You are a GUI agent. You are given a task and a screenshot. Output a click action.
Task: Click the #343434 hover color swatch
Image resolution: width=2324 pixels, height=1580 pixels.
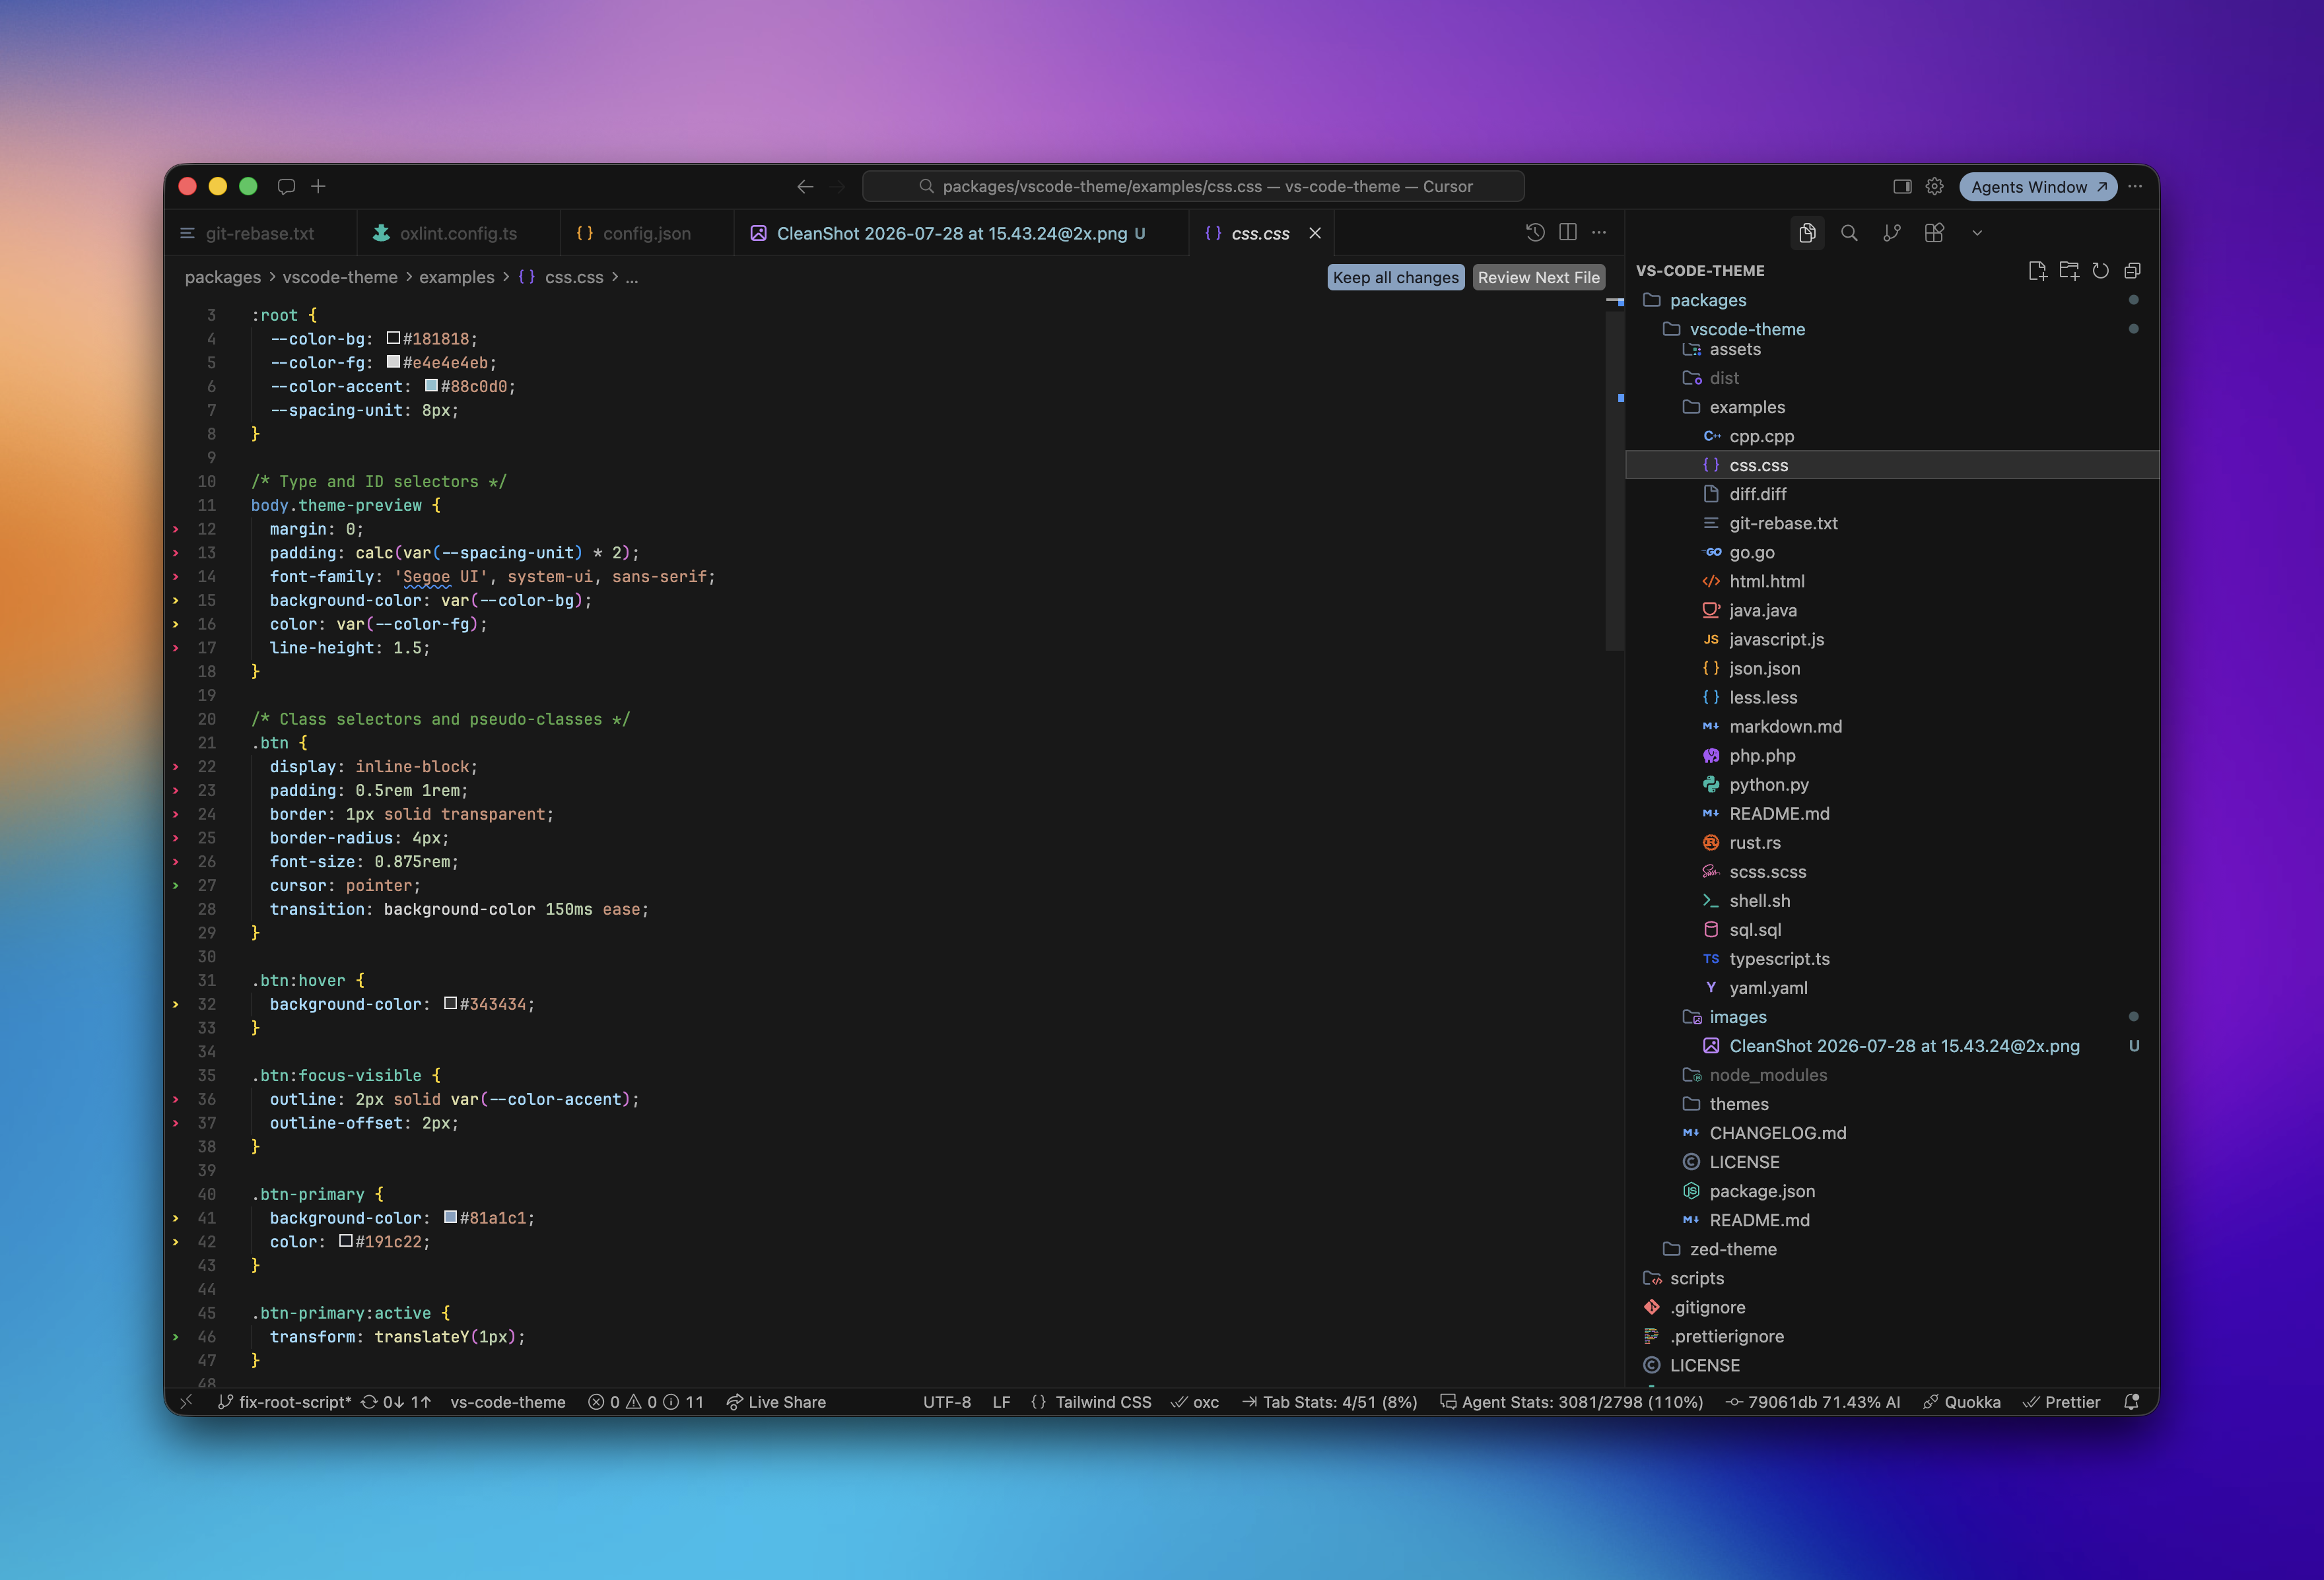coord(450,1003)
